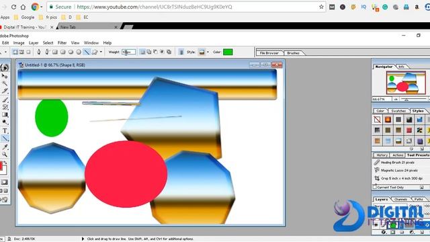Image resolution: width=430 pixels, height=242 pixels.
Task: Choose the Rectangle shape tool in options bar
Action: (x=55, y=52)
